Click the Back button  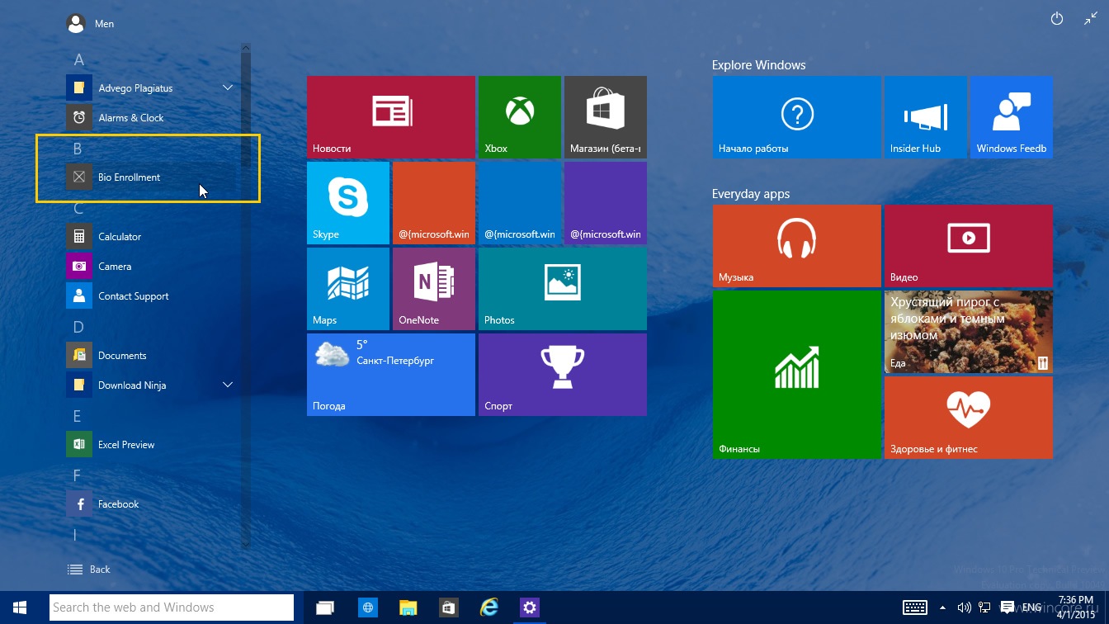pyautogui.click(x=89, y=570)
